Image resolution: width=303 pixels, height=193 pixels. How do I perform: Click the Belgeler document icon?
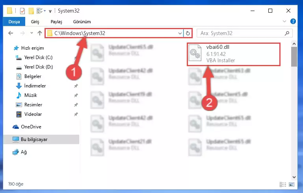(x=19, y=76)
